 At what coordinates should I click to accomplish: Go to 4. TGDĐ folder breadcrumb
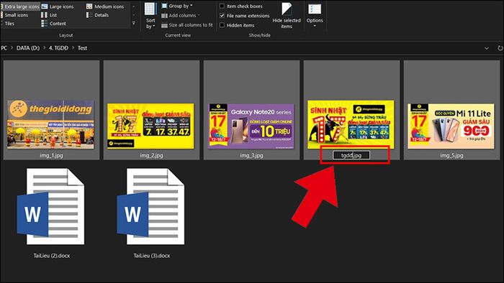pos(58,48)
